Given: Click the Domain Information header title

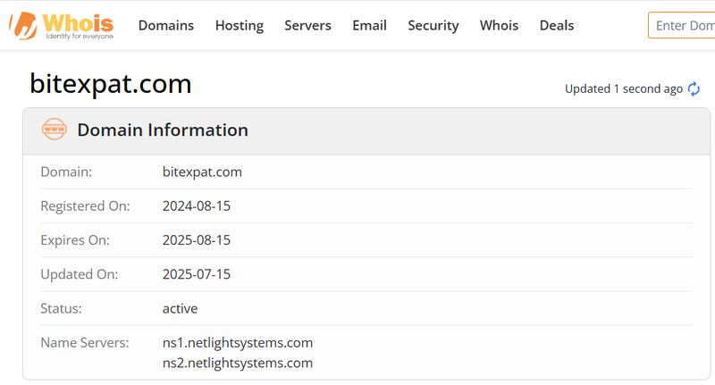Looking at the screenshot, I should (x=163, y=130).
